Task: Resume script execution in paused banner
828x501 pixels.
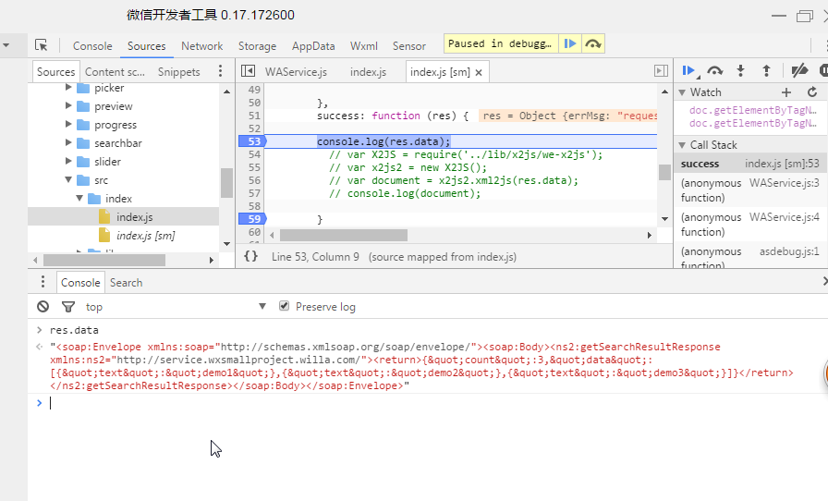Action: 570,43
